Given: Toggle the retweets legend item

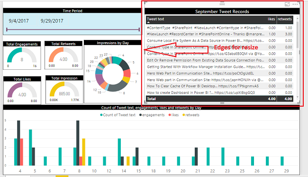Looking at the screenshot, I should (191, 115).
